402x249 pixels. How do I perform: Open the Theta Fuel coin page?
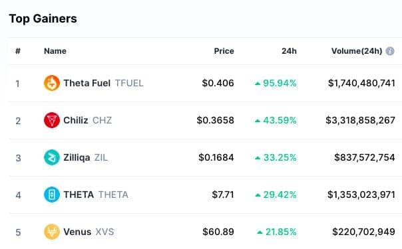point(87,83)
